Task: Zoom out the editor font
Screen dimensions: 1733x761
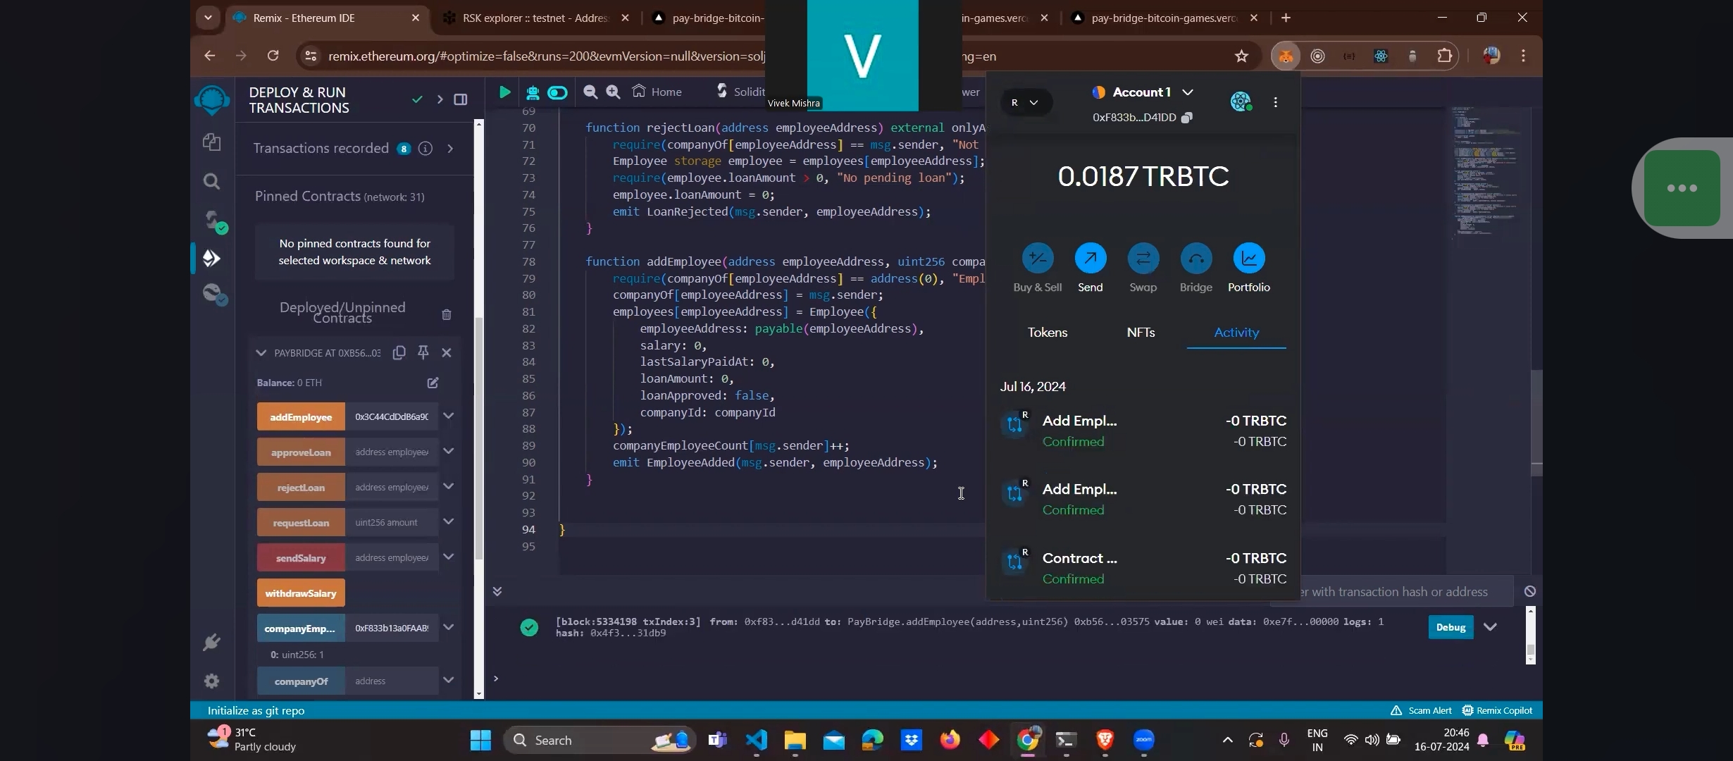Action: 590,92
